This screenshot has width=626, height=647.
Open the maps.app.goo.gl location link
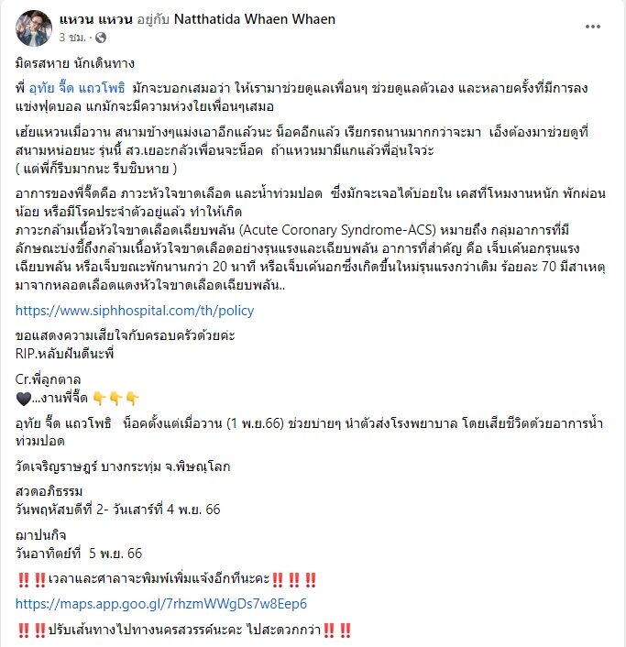(x=161, y=604)
